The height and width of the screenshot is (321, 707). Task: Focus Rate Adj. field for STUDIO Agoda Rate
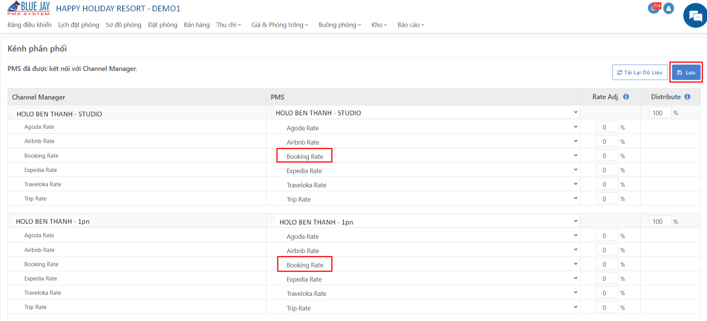pos(607,127)
